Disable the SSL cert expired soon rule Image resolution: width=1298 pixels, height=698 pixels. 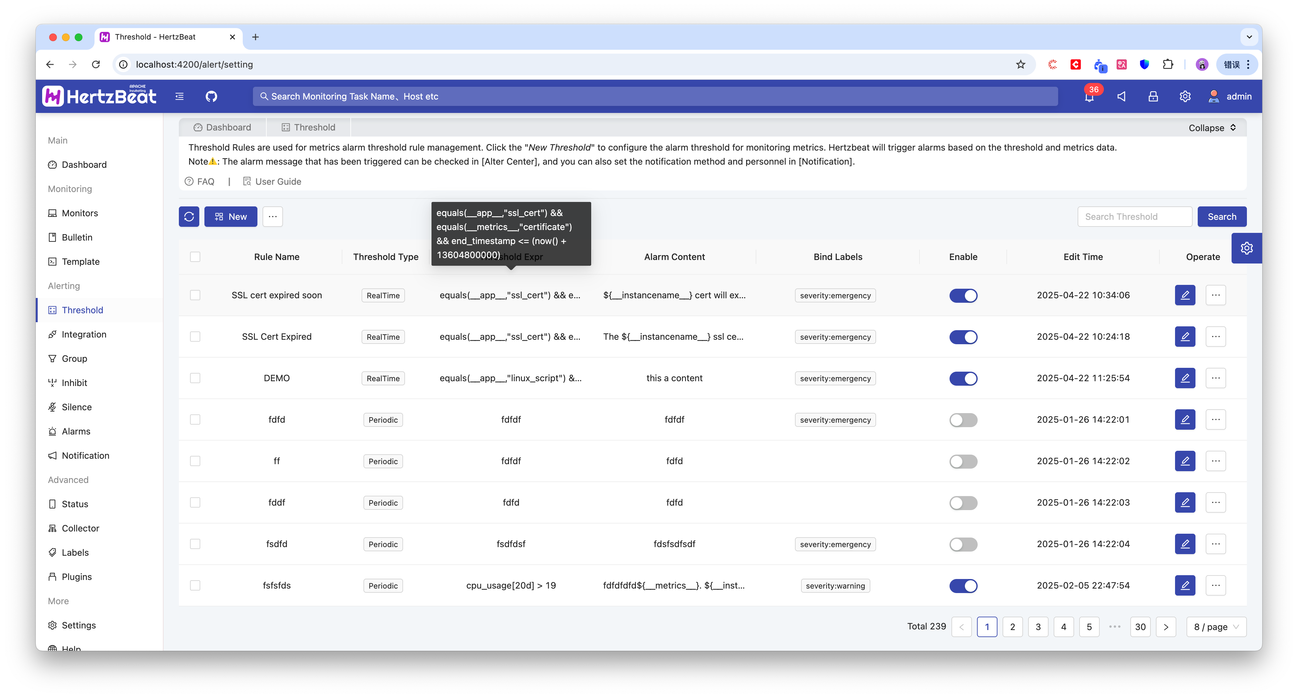coord(963,295)
